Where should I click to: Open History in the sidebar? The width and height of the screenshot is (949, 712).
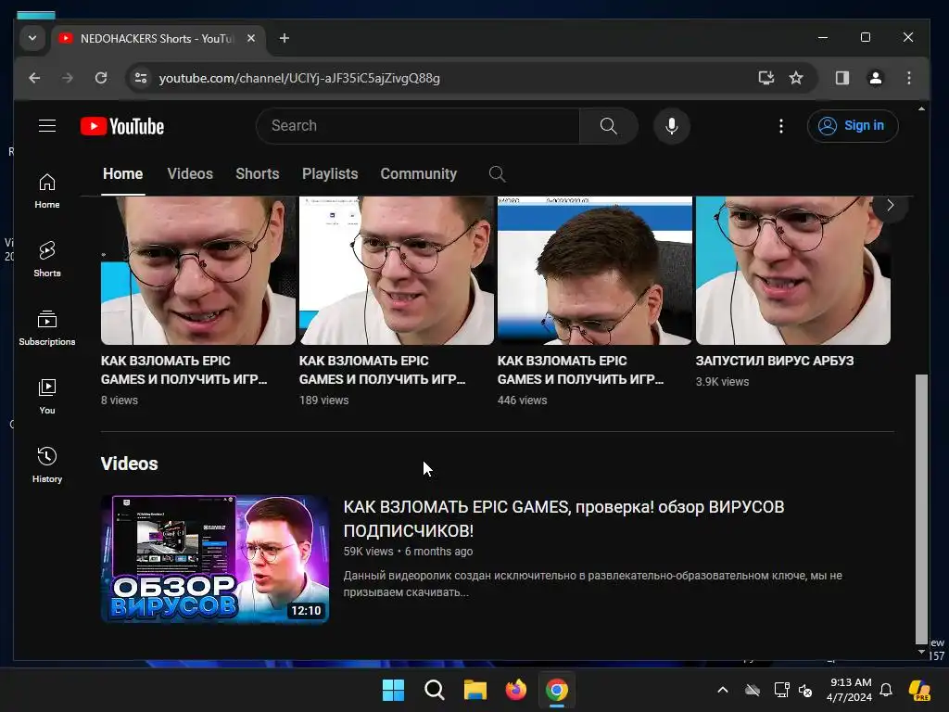click(x=47, y=465)
